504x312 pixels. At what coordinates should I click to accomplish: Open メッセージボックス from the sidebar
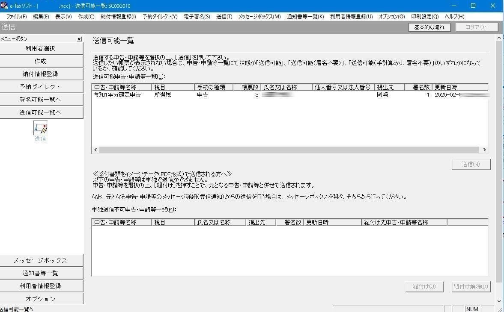click(41, 260)
